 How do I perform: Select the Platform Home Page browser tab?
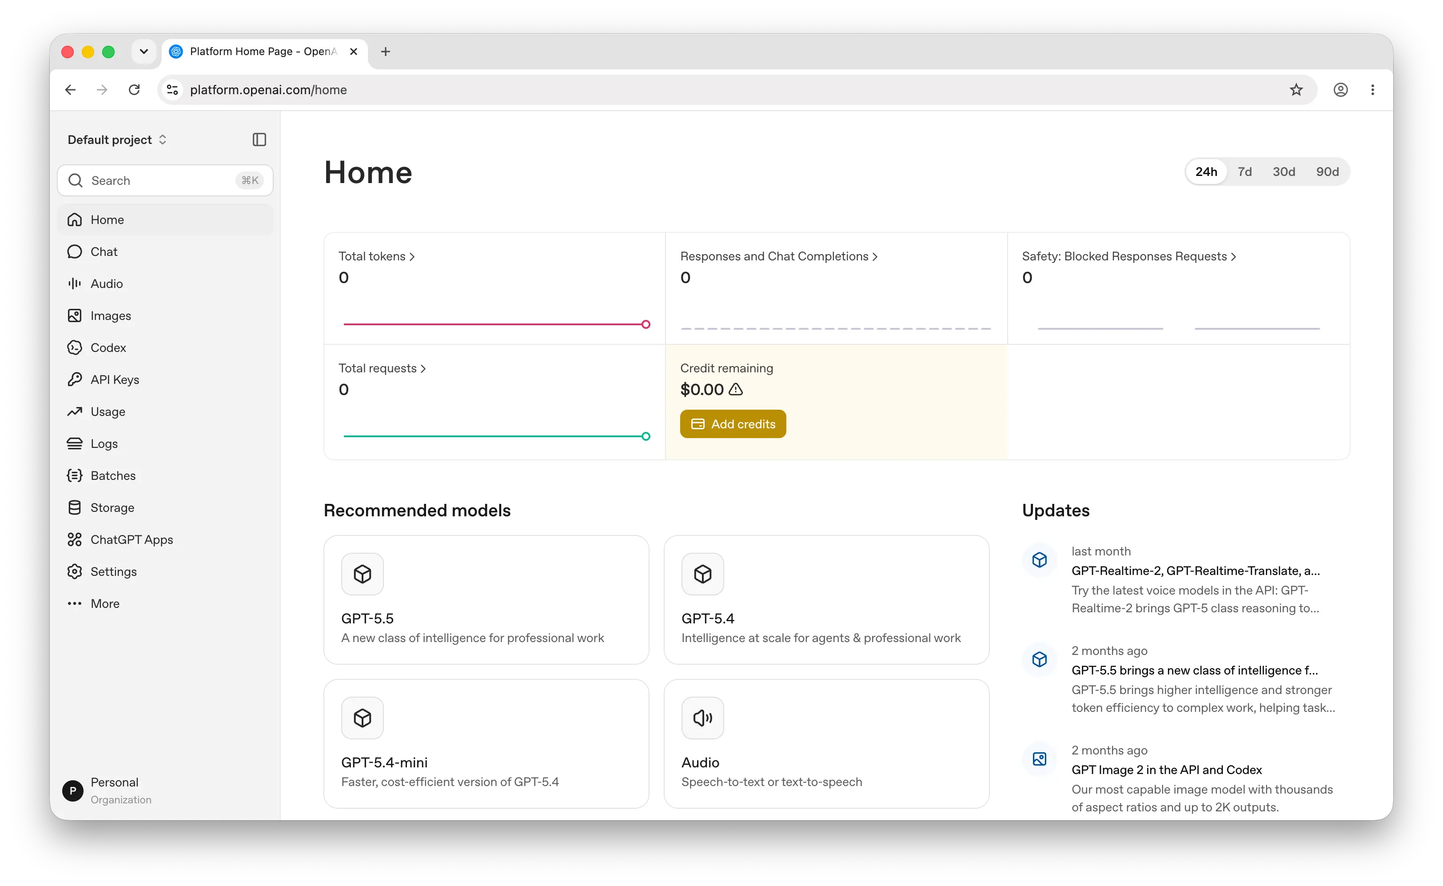[263, 52]
